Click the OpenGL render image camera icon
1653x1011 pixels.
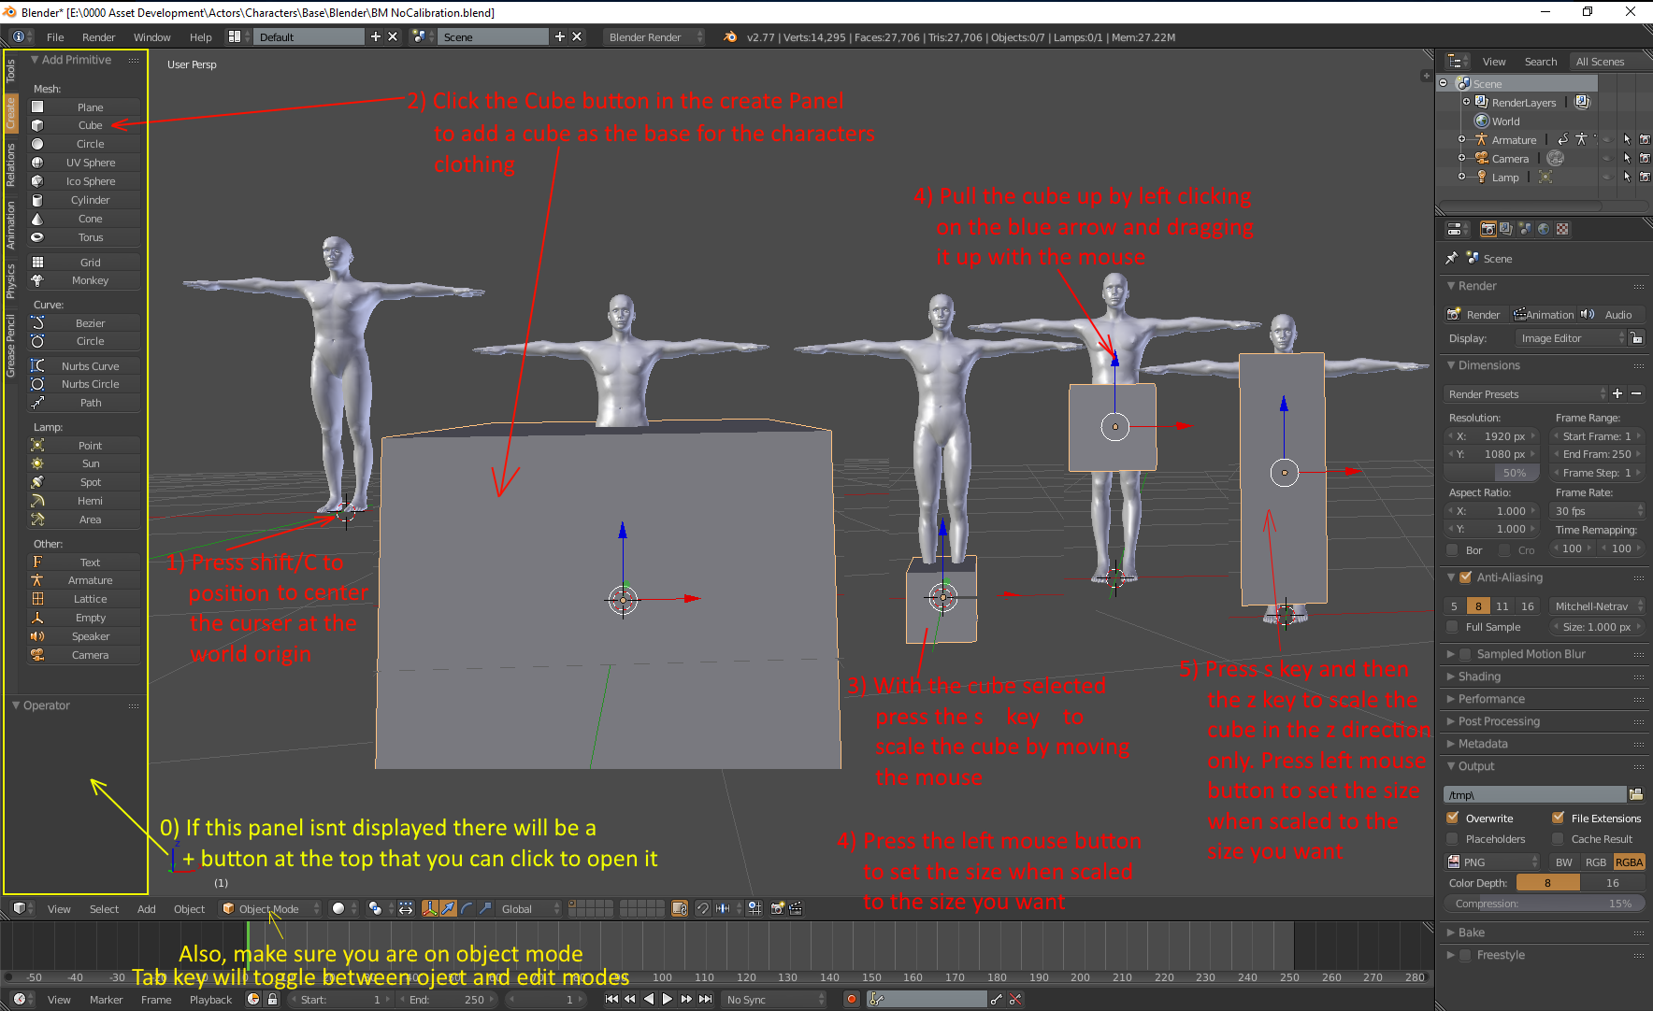[x=777, y=908]
